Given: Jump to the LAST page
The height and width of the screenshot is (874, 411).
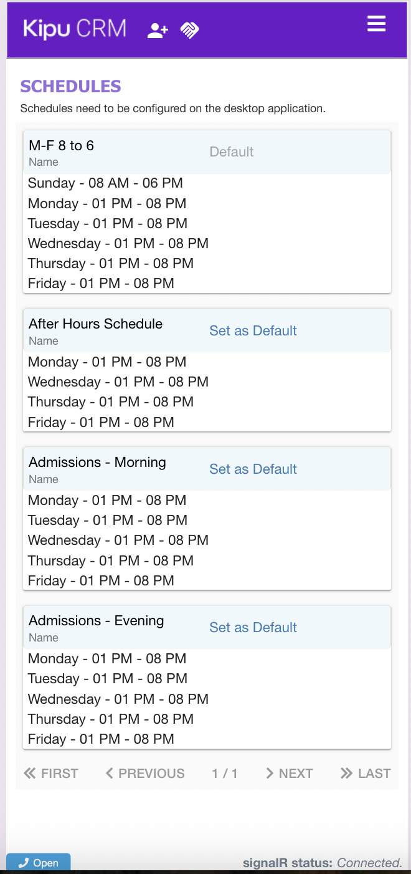Looking at the screenshot, I should 366,774.
